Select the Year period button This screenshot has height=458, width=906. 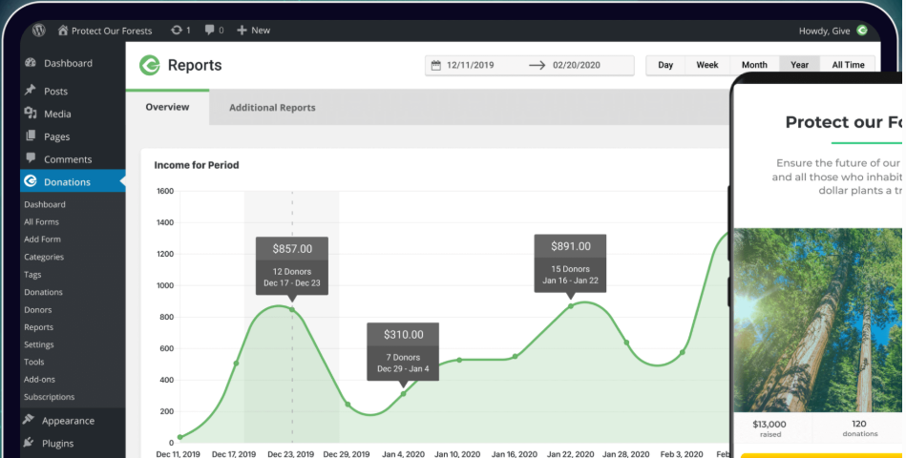pos(799,65)
